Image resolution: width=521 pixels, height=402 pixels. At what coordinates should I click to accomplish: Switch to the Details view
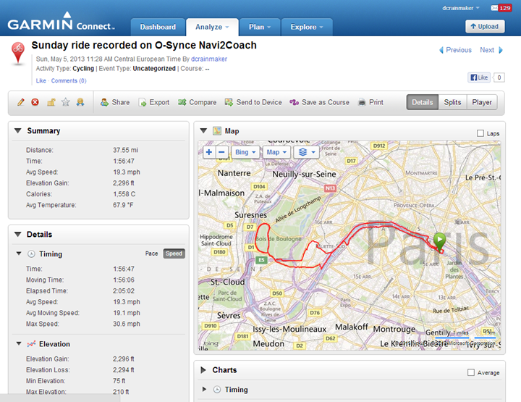tap(423, 102)
